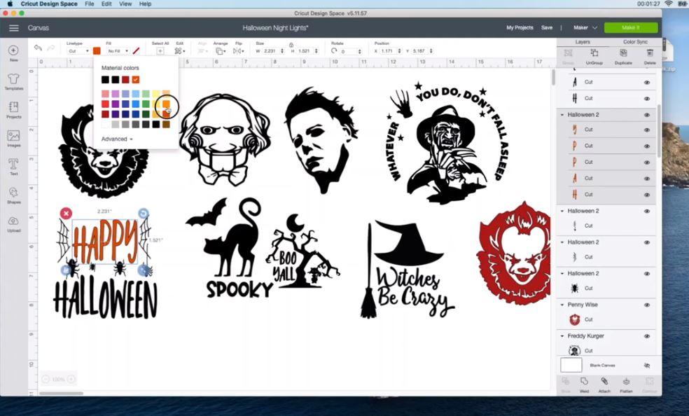Expand Advanced color options
Viewport: 689px width, 416px height.
[x=117, y=139]
